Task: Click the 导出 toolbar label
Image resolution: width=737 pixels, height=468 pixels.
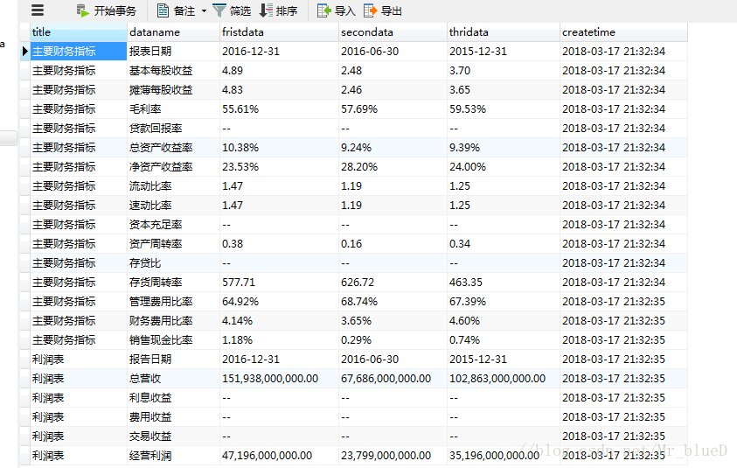Action: coord(391,10)
